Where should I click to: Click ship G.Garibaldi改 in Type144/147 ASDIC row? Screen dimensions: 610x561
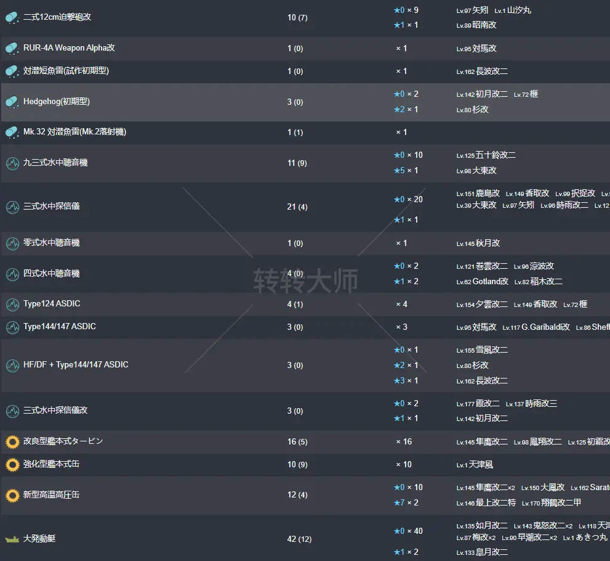(545, 327)
